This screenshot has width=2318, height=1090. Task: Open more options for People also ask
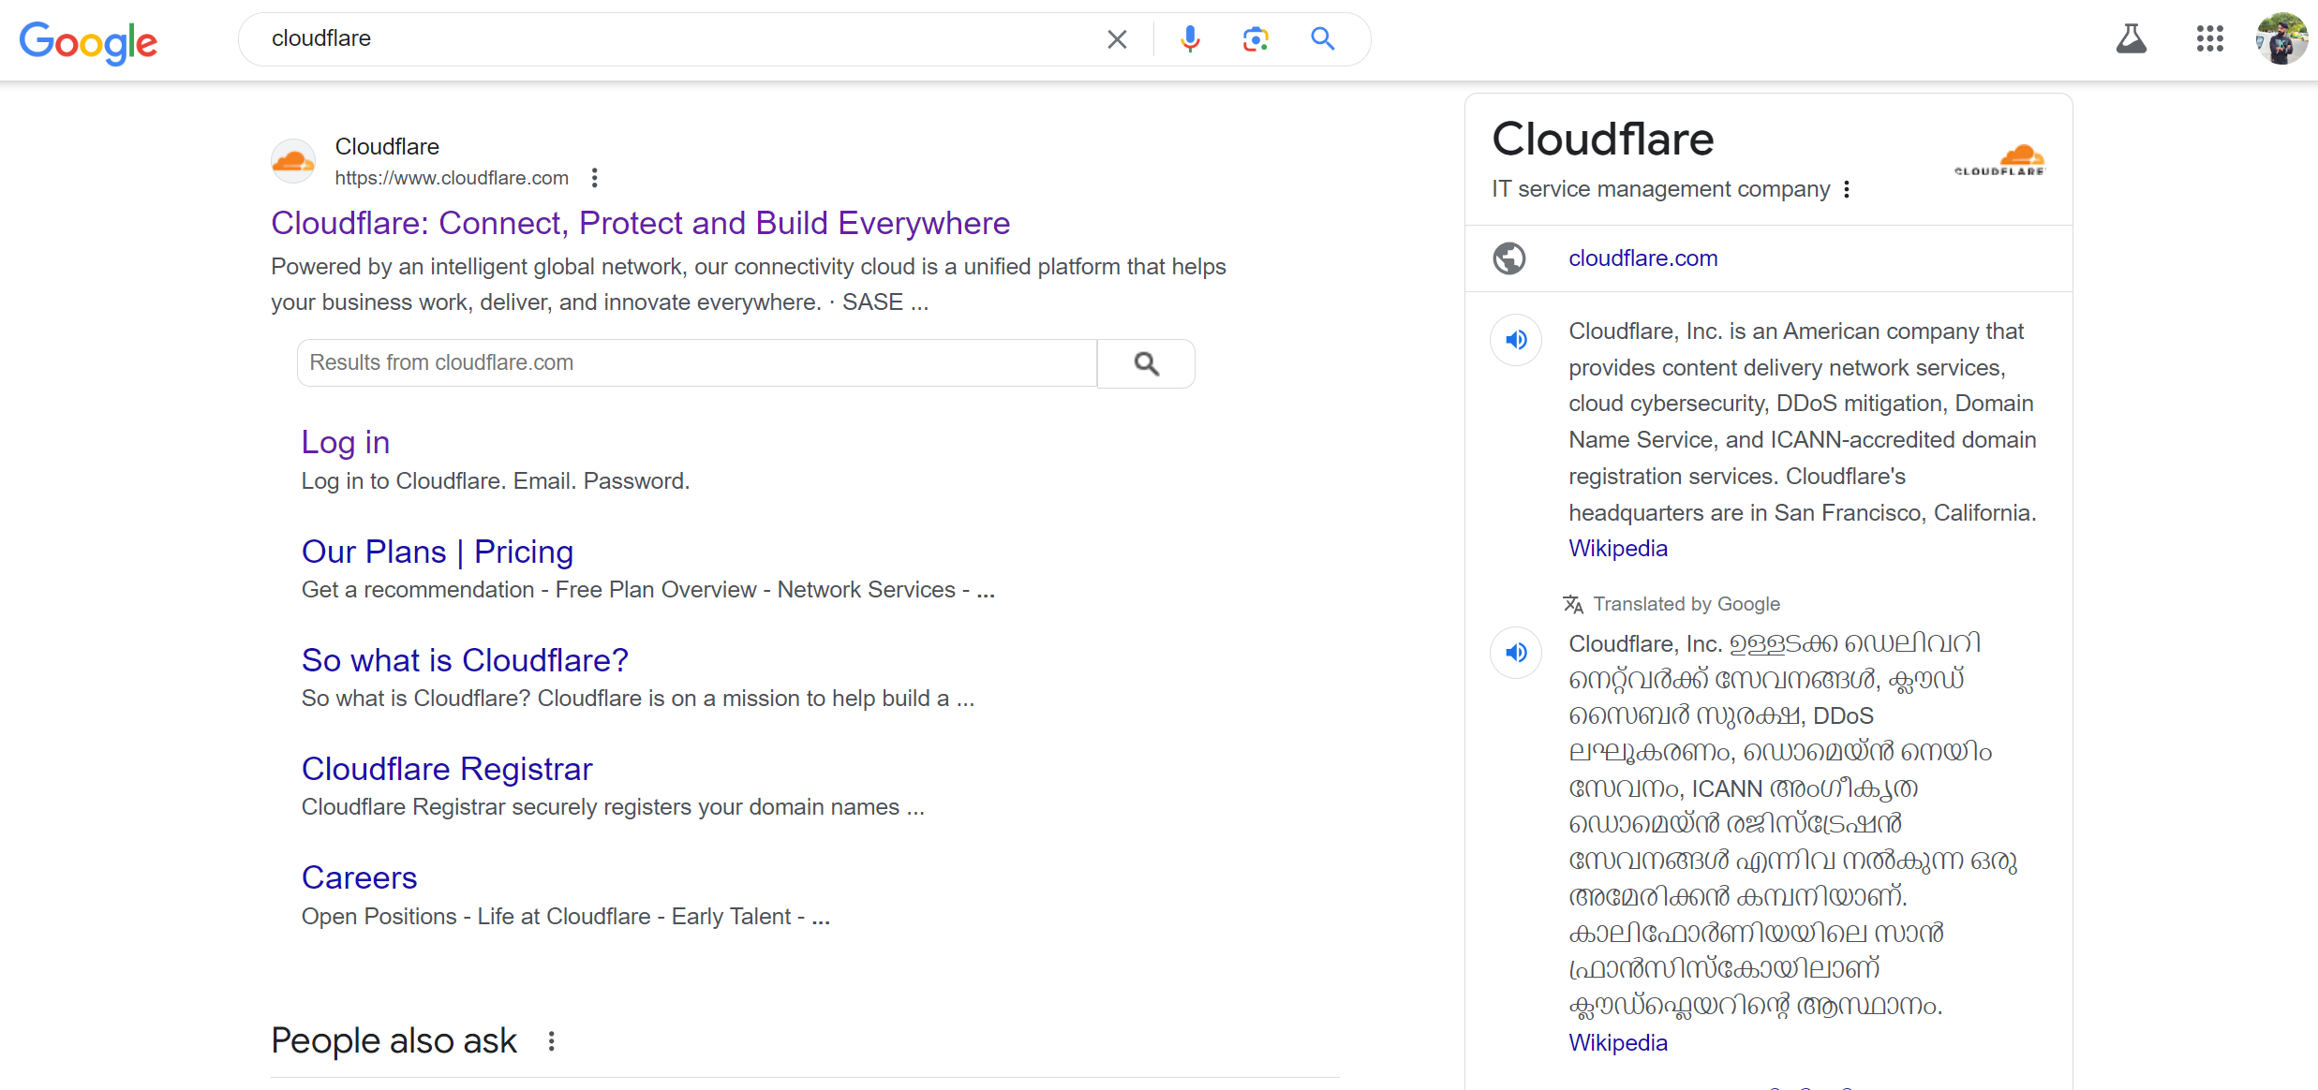pyautogui.click(x=552, y=1041)
